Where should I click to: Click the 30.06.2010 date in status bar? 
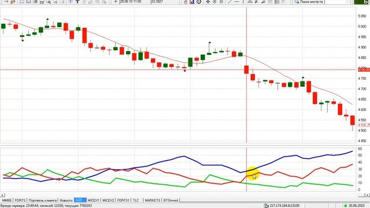[x=357, y=206]
